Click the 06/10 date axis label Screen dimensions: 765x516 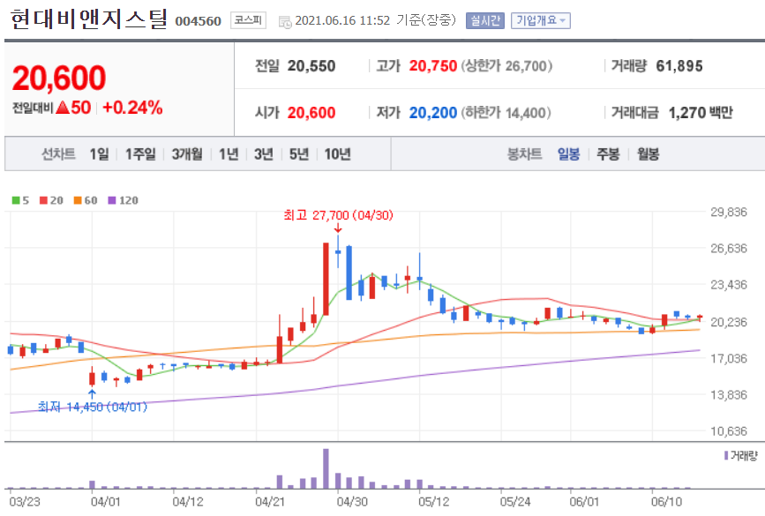tap(666, 502)
